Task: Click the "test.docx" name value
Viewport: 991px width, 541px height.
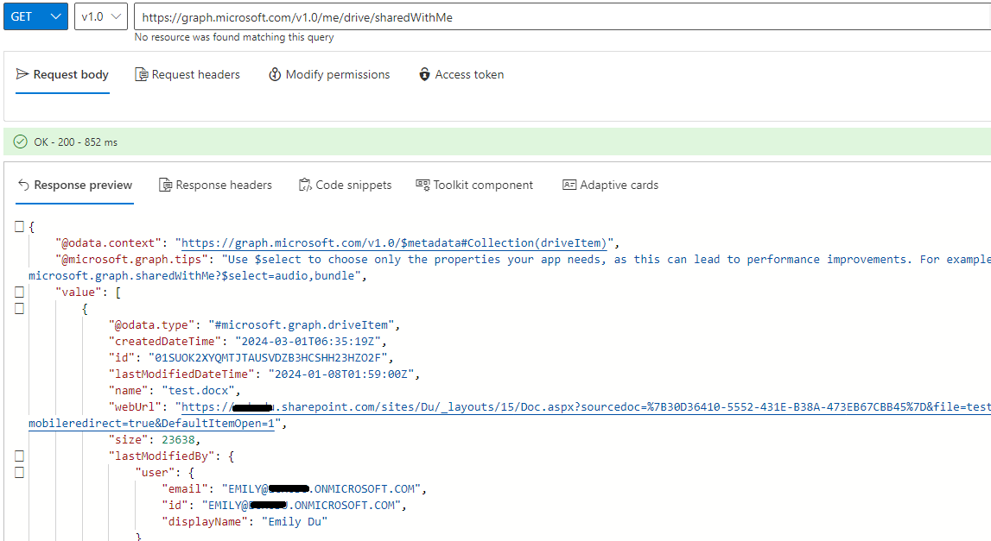Action: (198, 391)
